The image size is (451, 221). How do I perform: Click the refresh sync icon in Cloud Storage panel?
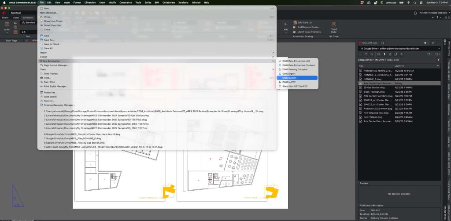click(383, 43)
